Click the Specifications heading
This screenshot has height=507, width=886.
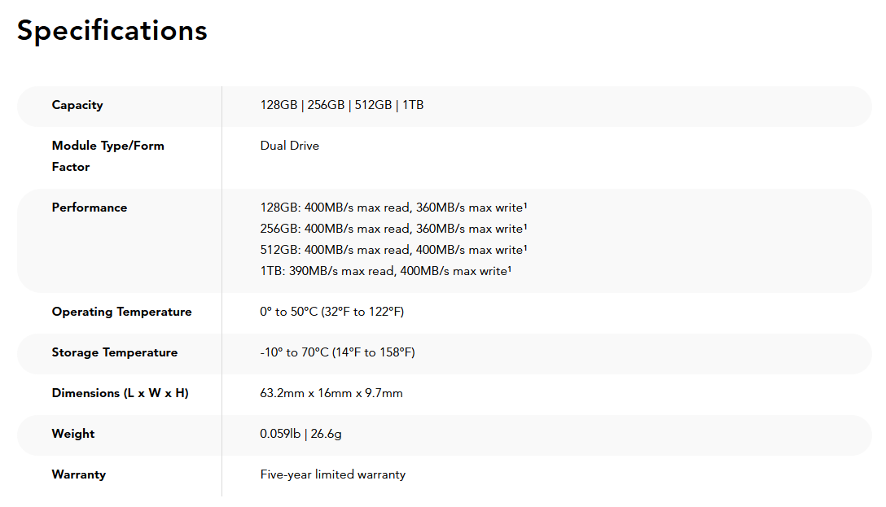coord(112,31)
